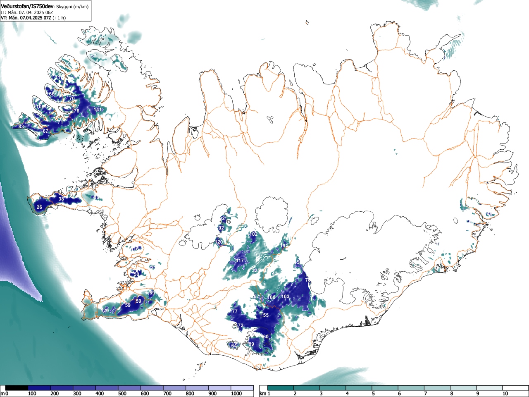Click the 83 visibility value on the map

(21, 126)
